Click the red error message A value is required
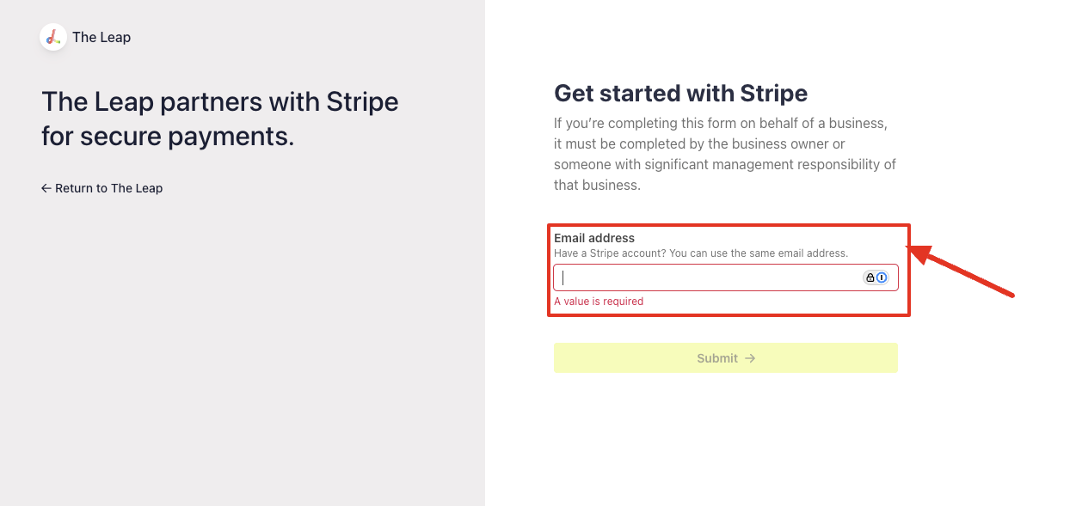This screenshot has height=506, width=1082. 599,301
